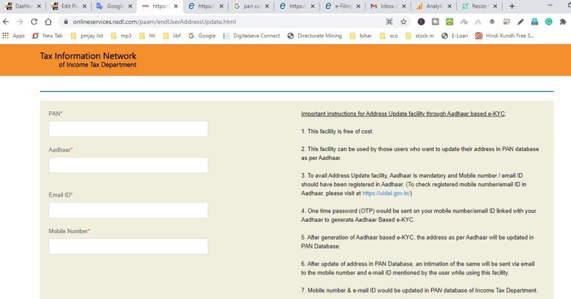The height and width of the screenshot is (299, 571).
Task: Close the Analytics tab
Action: (449, 6)
